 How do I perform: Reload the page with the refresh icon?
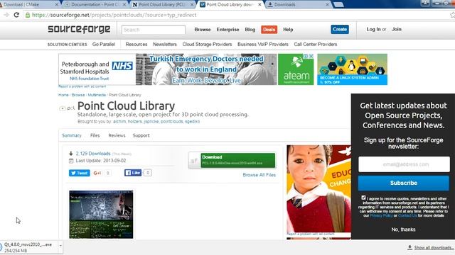pos(16,15)
